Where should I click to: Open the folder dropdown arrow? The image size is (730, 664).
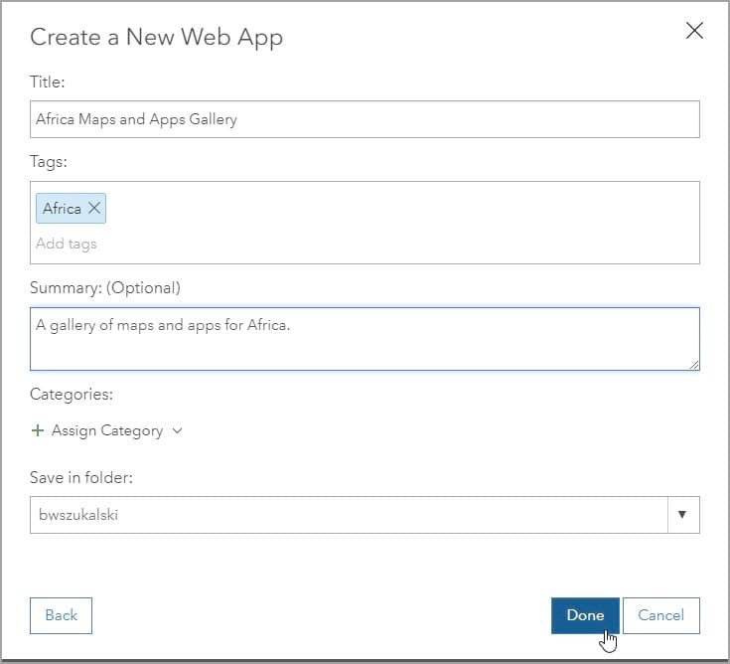coord(682,515)
